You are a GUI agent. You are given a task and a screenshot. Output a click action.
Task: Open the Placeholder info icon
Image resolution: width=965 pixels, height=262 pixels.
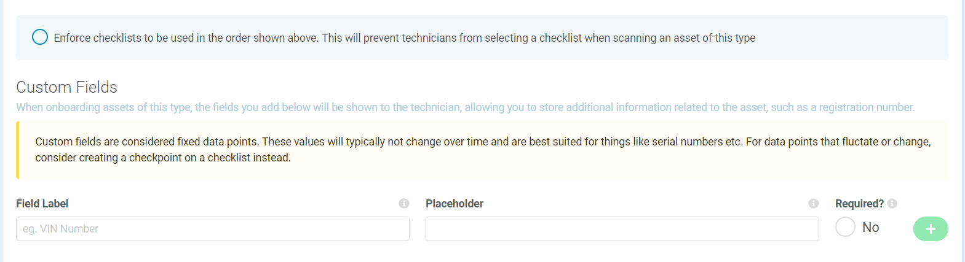click(x=813, y=204)
